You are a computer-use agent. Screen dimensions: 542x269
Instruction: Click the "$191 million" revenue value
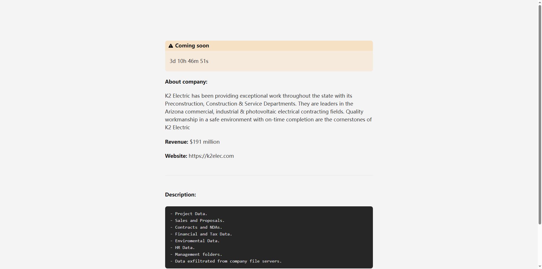[205, 142]
